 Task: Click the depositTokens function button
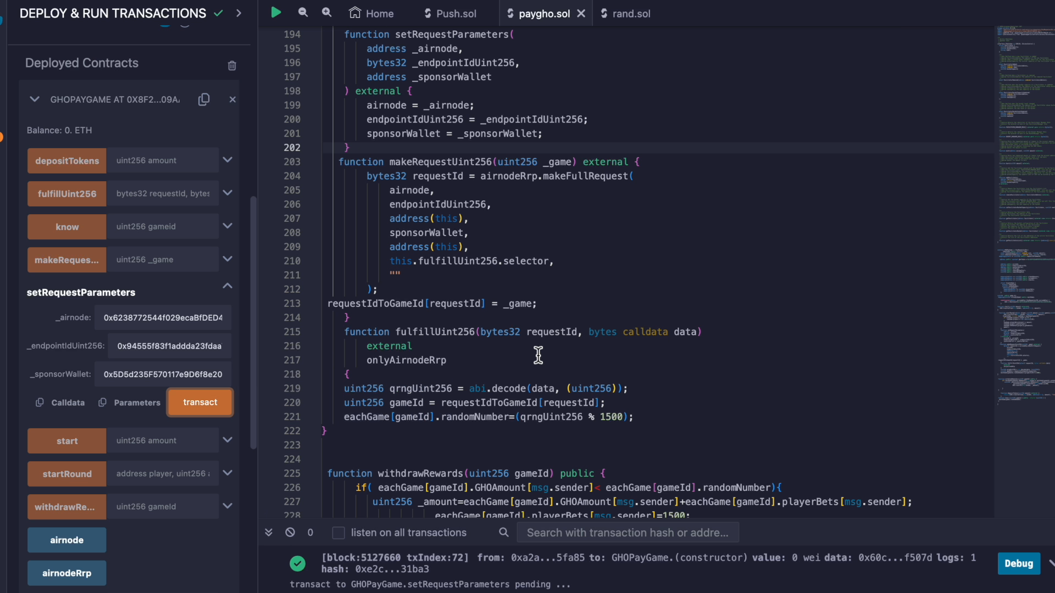tap(67, 160)
